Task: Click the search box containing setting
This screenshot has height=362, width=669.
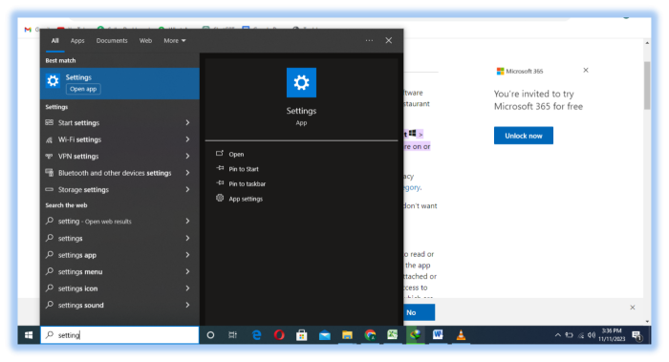Action: coord(119,335)
